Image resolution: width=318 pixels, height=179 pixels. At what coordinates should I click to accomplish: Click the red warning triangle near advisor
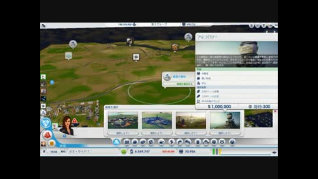pos(75,121)
